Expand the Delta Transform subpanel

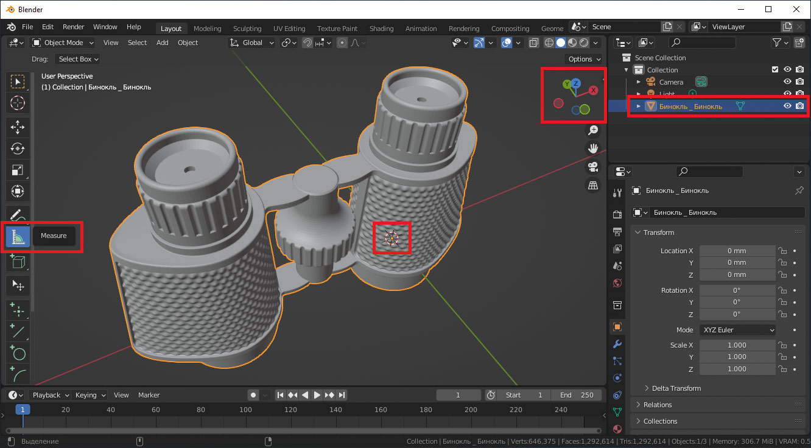click(673, 388)
